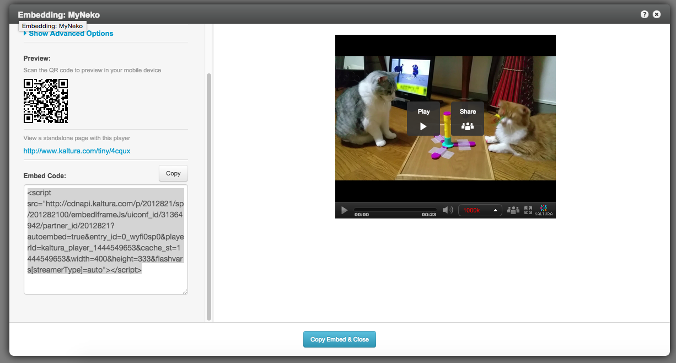
Task: Click the share people icon in control bar
Action: 513,210
